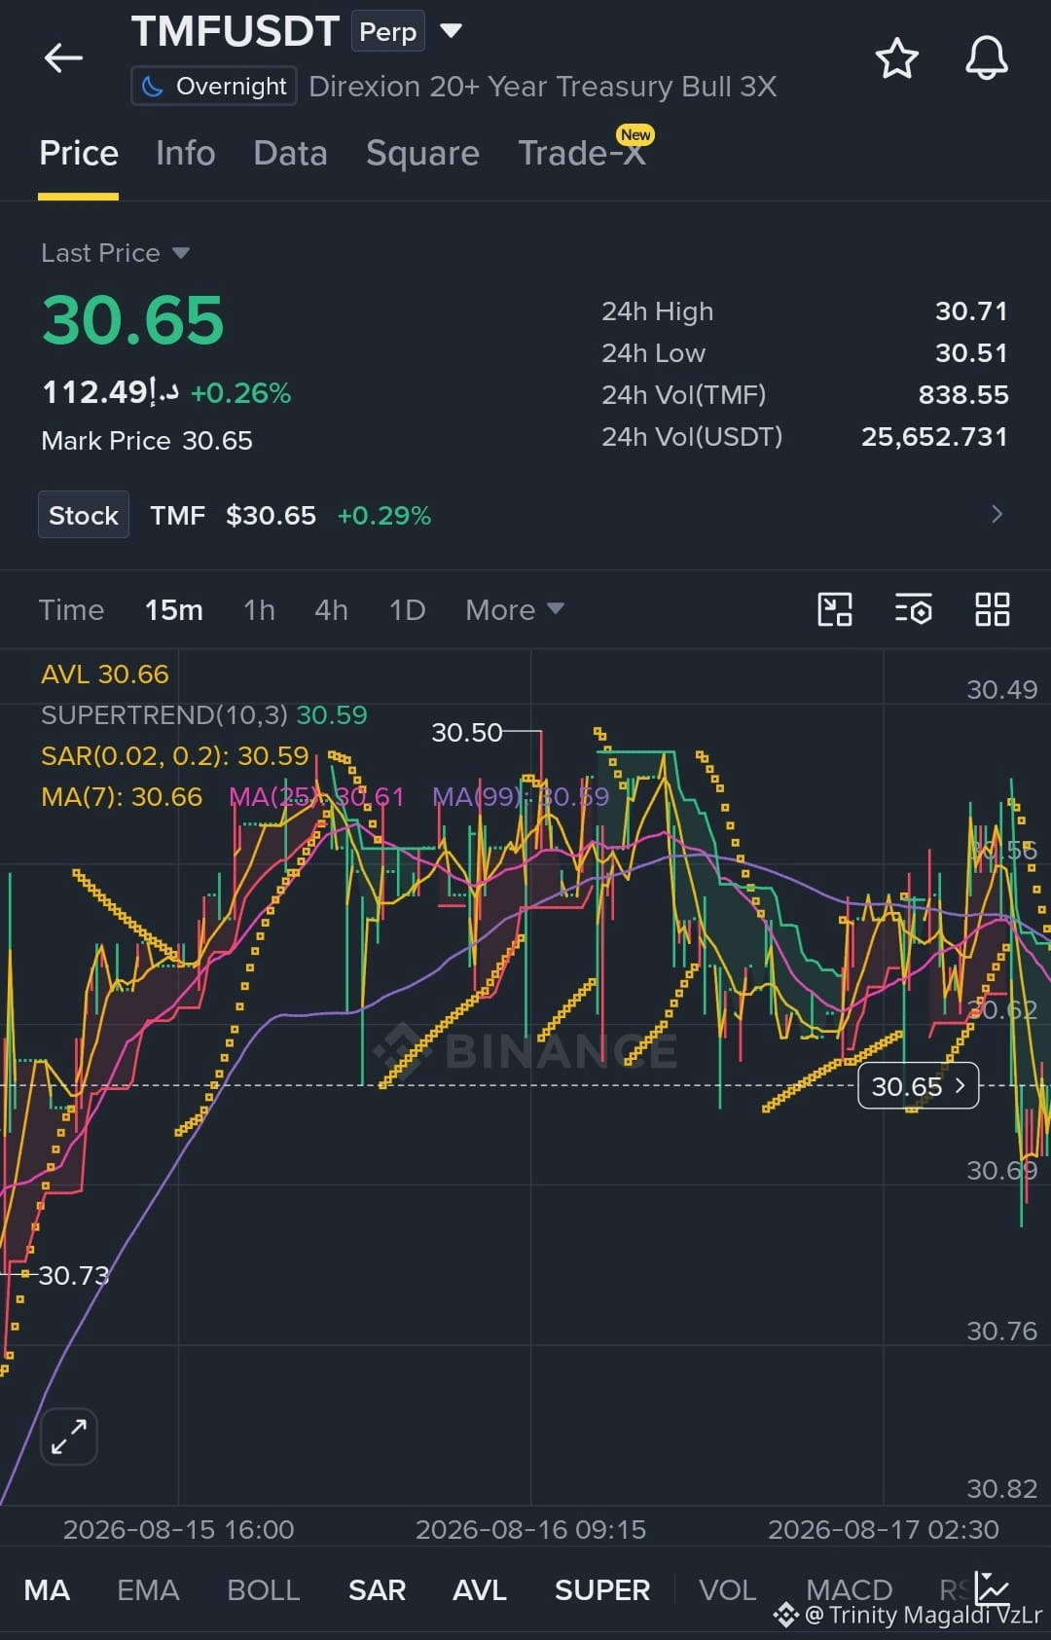1051x1640 pixels.
Task: Select the 4h chart interval
Action: coord(331,610)
